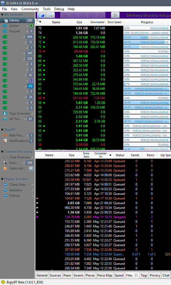Switch to the Privacy tab
Viewport: 171px width, 285px height.
(155, 275)
